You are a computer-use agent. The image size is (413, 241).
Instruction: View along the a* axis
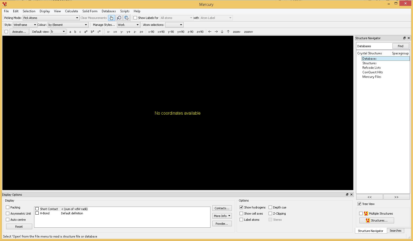86,32
